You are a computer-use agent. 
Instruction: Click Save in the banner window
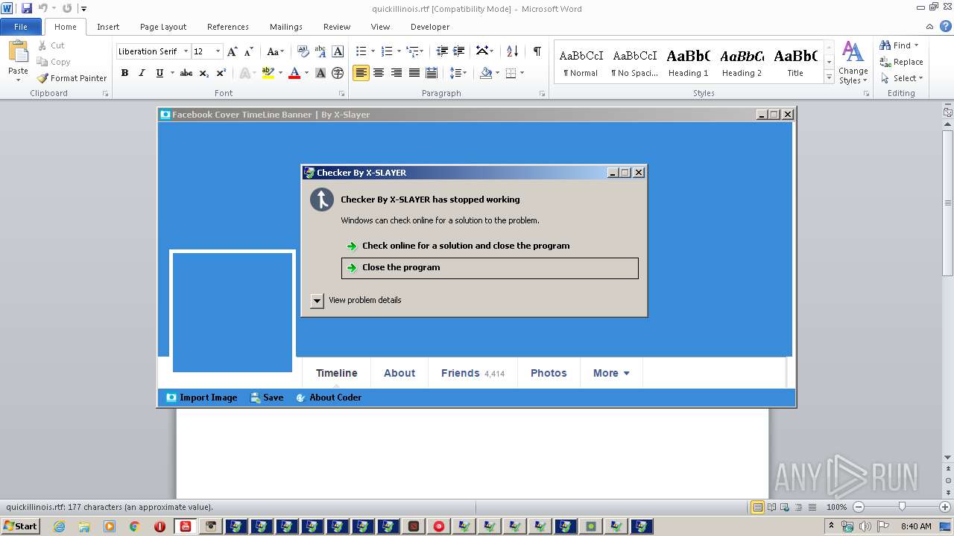point(267,398)
